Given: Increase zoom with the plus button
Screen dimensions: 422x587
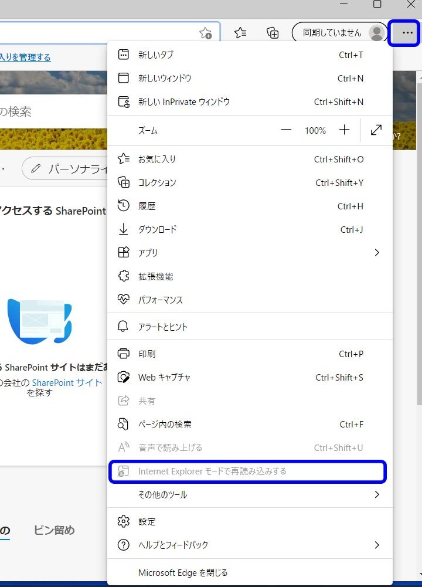Looking at the screenshot, I should [344, 130].
